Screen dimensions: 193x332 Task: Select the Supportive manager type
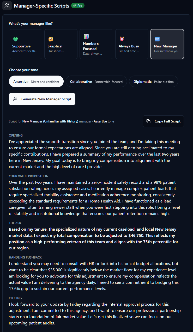pyautogui.click(x=25, y=44)
